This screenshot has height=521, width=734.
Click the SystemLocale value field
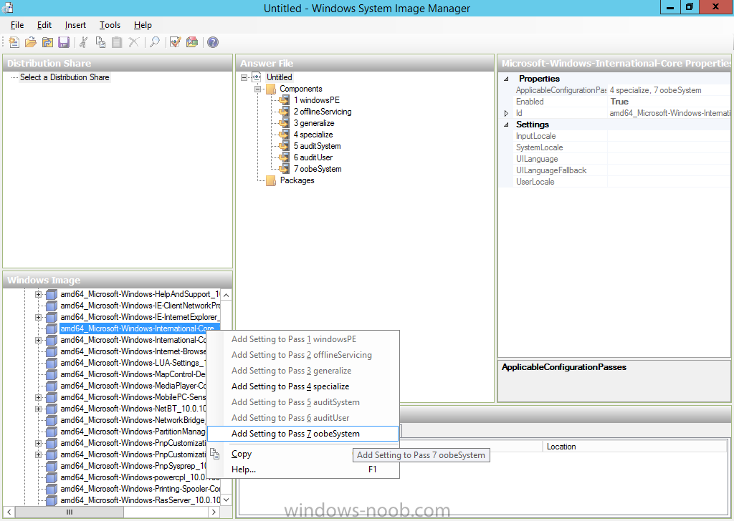669,147
